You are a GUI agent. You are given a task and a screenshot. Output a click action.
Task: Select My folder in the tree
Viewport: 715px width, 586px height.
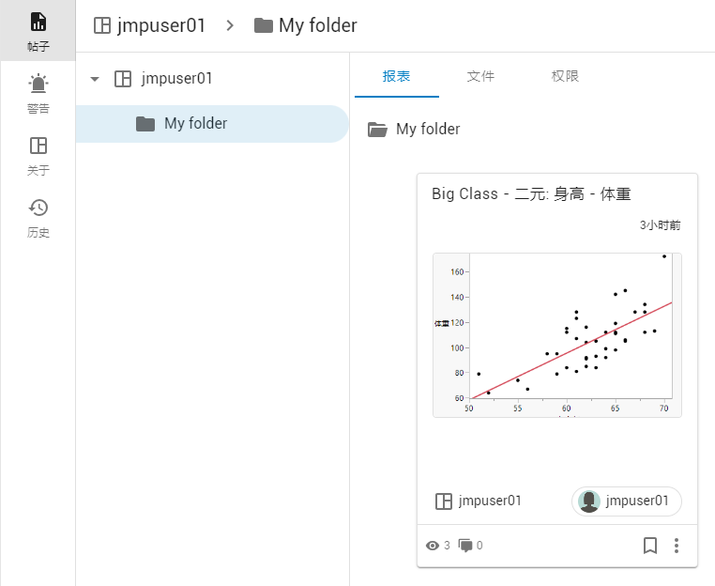pos(195,123)
